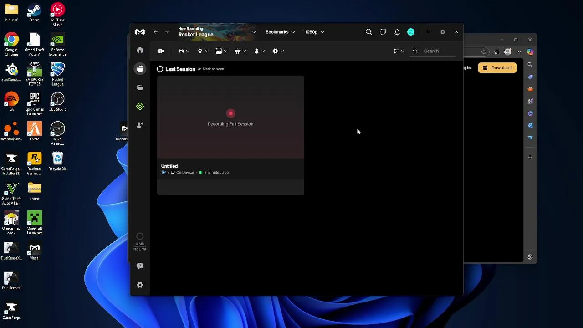Click Download button in browser window

[497, 68]
